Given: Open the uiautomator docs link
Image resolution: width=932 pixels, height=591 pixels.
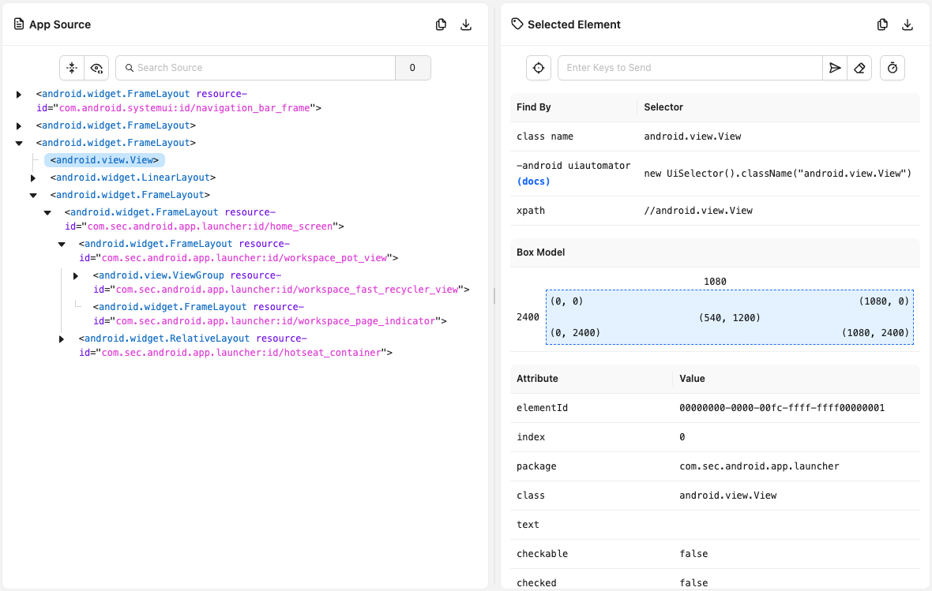Looking at the screenshot, I should [533, 181].
